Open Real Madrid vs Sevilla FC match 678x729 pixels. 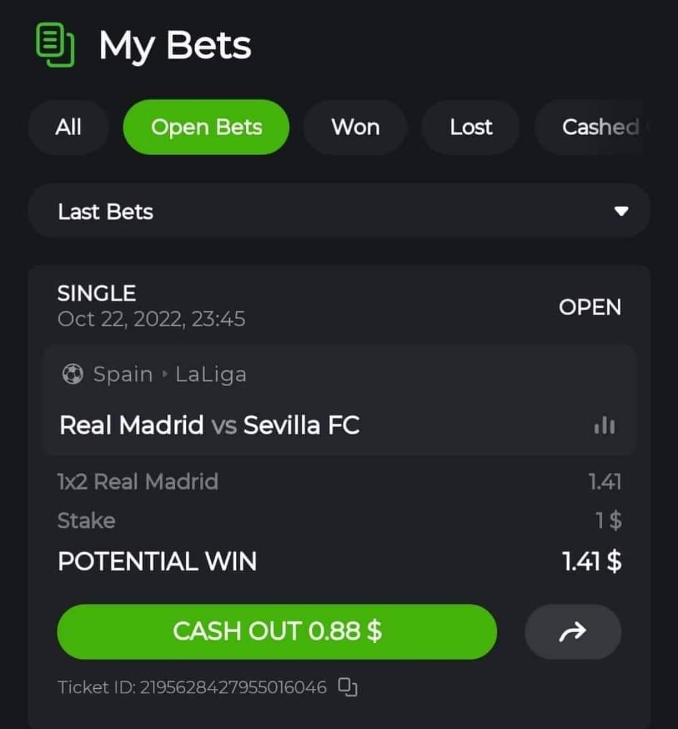click(210, 425)
